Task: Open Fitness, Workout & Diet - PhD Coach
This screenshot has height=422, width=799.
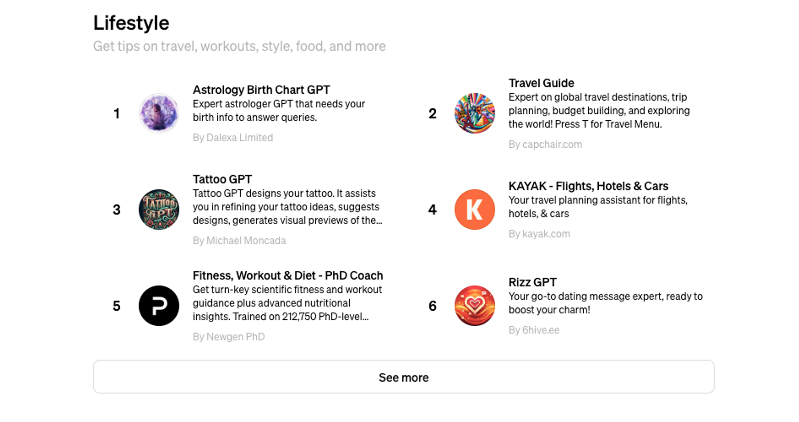Action: coord(288,275)
